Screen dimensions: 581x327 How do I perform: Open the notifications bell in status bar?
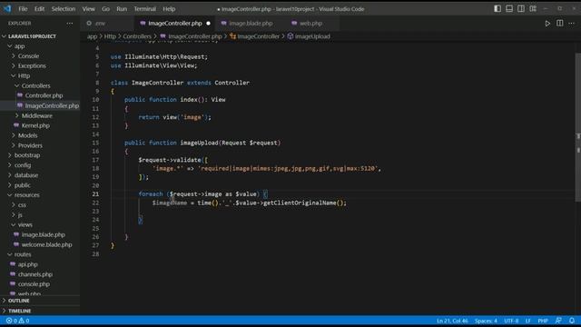click(x=572, y=321)
